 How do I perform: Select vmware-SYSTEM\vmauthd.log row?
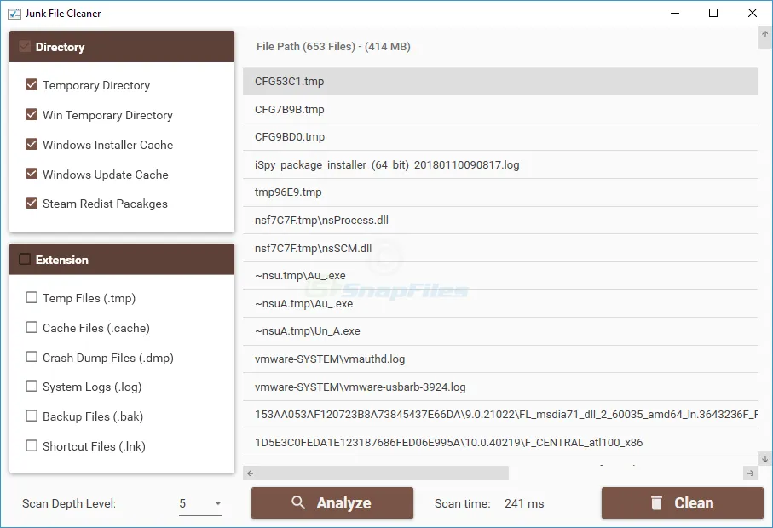pyautogui.click(x=500, y=359)
